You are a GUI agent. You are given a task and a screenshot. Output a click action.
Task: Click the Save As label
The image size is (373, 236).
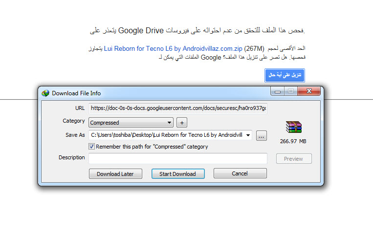click(x=75, y=135)
